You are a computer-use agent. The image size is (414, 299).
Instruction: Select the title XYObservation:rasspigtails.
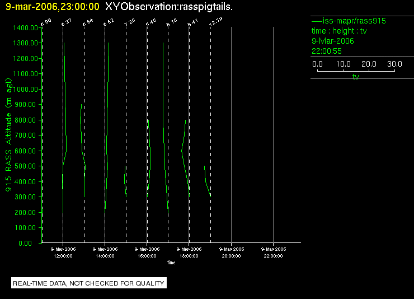coord(169,7)
